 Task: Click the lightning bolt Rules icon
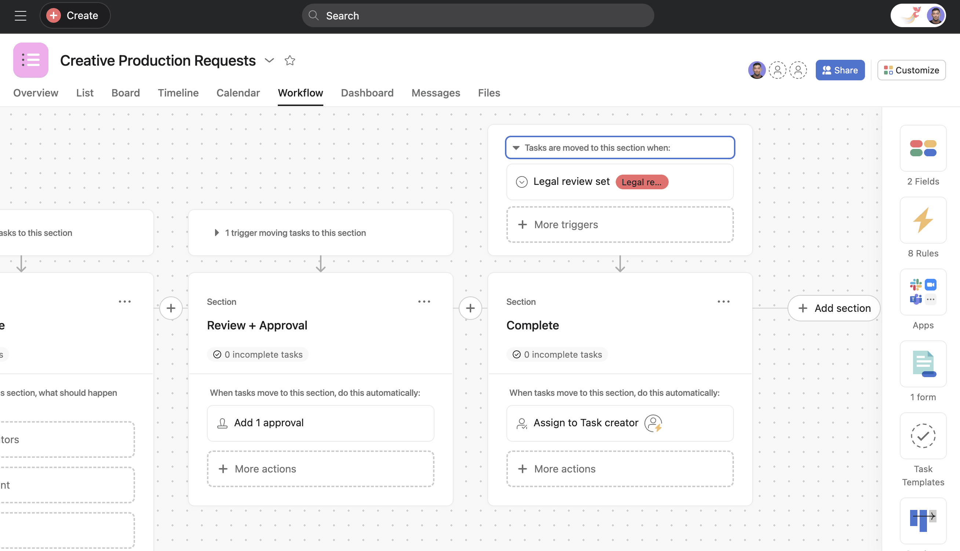[x=923, y=220]
